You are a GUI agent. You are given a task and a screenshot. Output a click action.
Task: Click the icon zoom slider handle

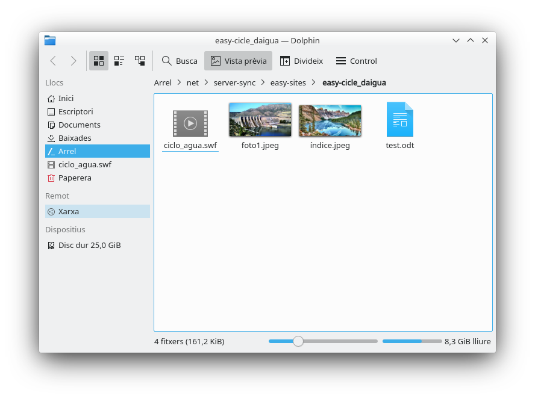[x=298, y=341]
